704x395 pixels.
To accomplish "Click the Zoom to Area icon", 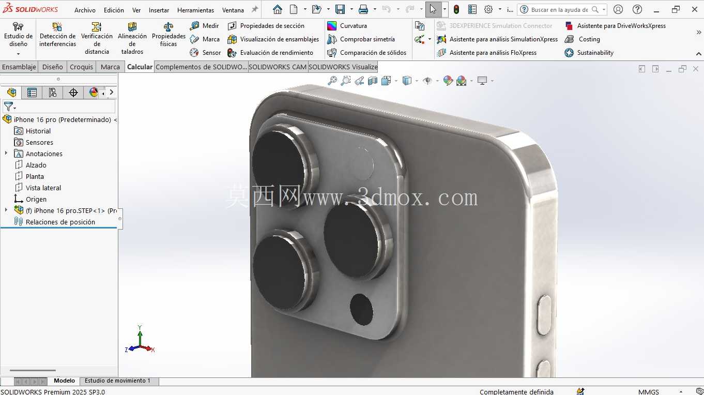I will point(346,81).
